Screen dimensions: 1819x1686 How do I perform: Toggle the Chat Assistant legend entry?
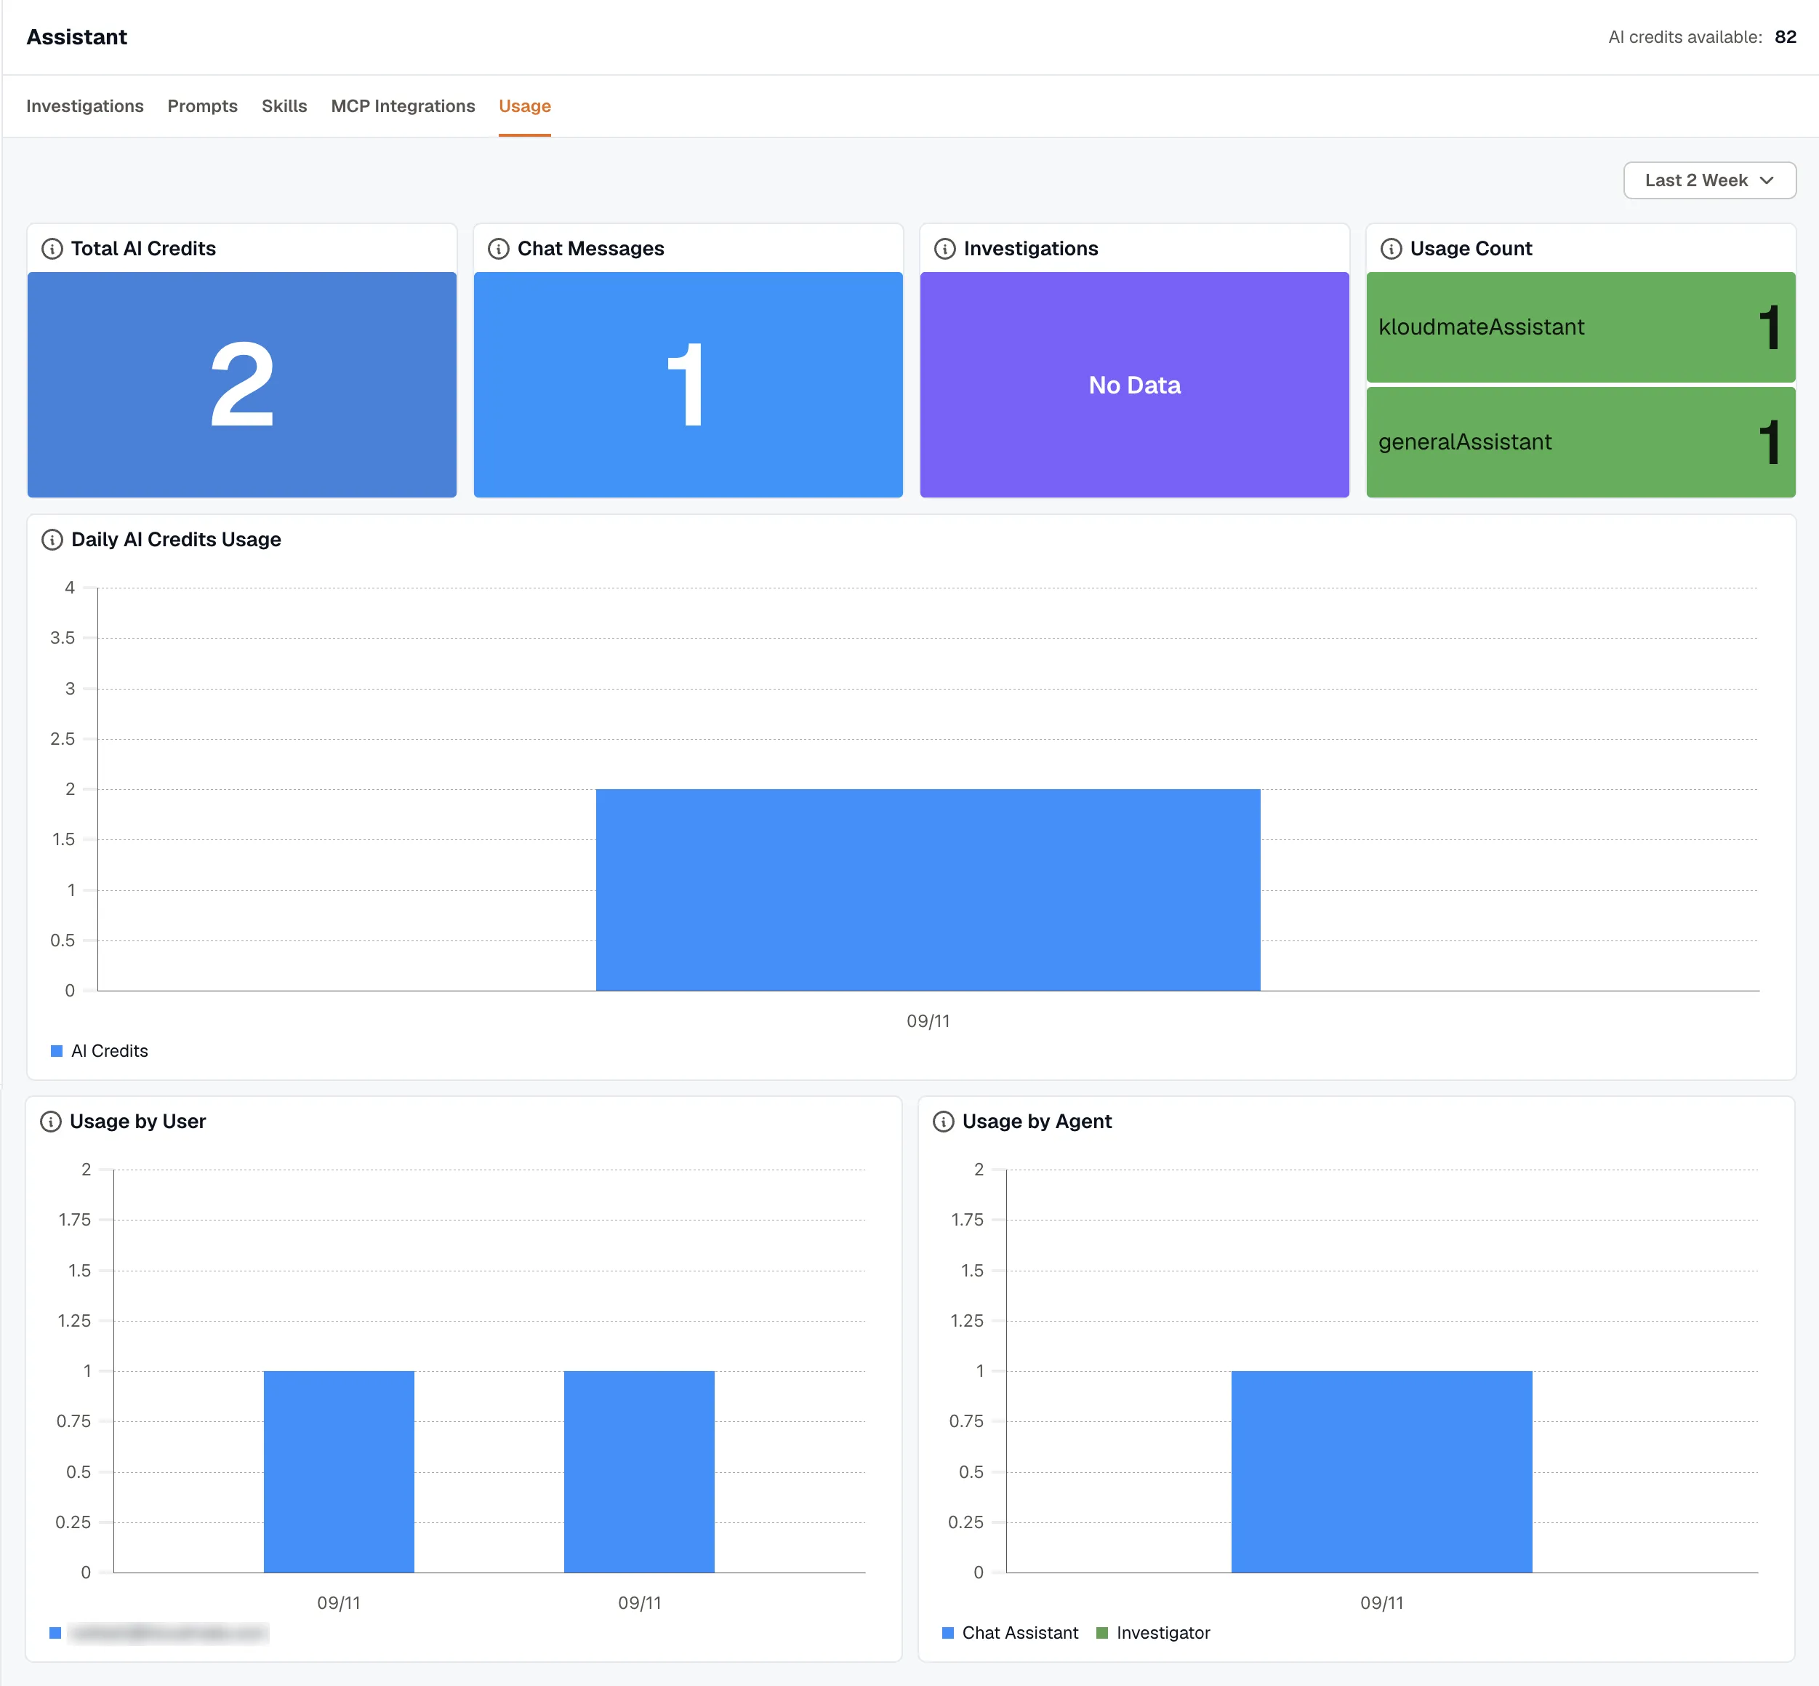point(1009,1632)
